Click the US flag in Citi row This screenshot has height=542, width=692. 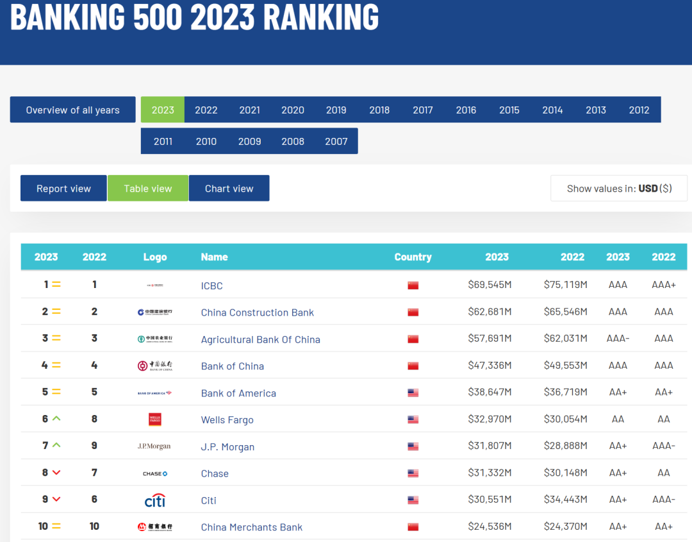click(413, 500)
